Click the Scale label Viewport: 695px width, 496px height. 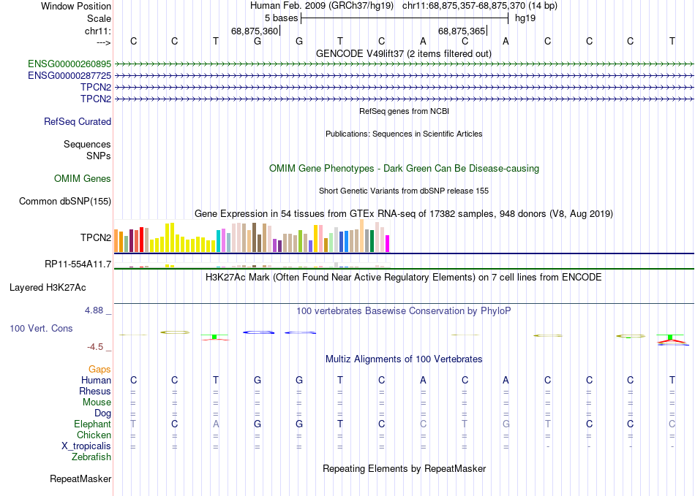coord(99,18)
